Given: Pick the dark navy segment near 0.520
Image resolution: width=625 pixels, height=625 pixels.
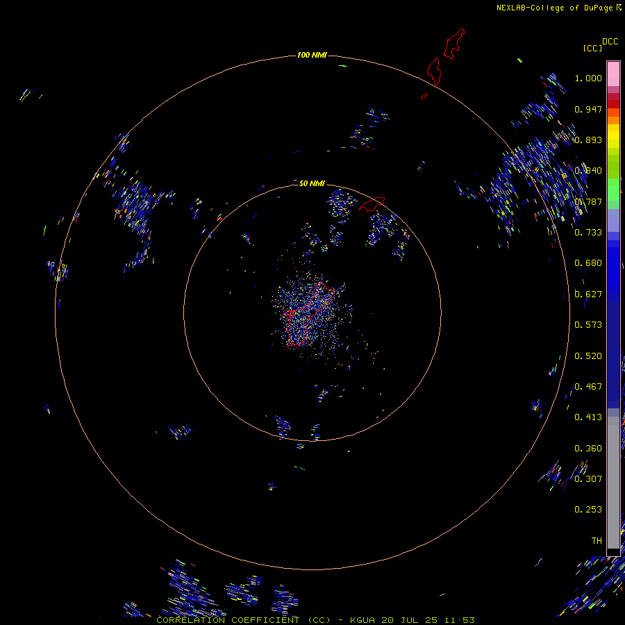Looking at the screenshot, I should pyautogui.click(x=613, y=351).
